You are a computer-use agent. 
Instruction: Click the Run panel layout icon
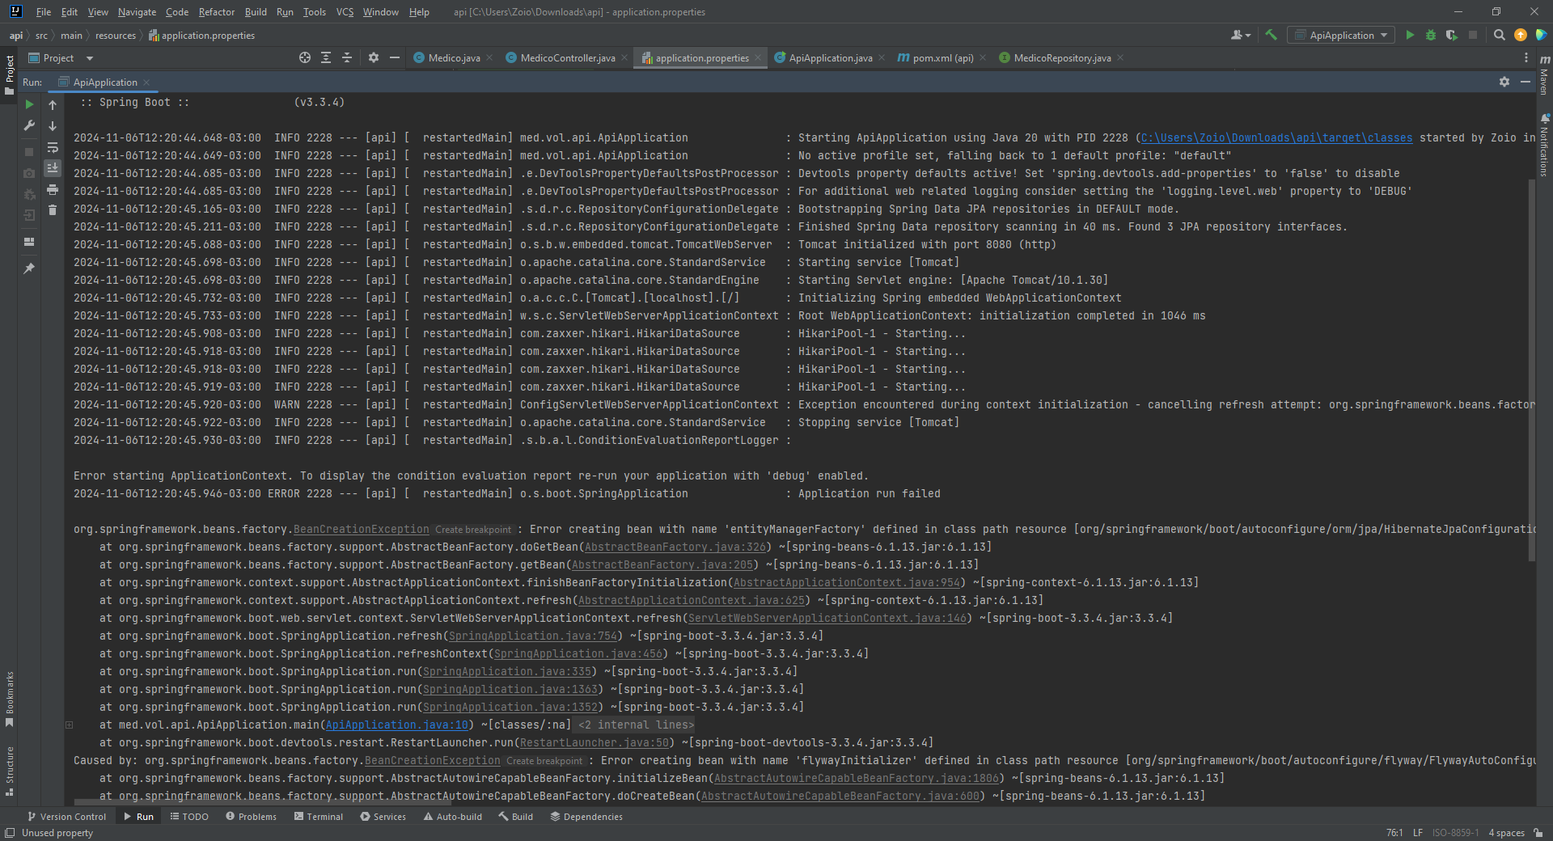pos(29,241)
